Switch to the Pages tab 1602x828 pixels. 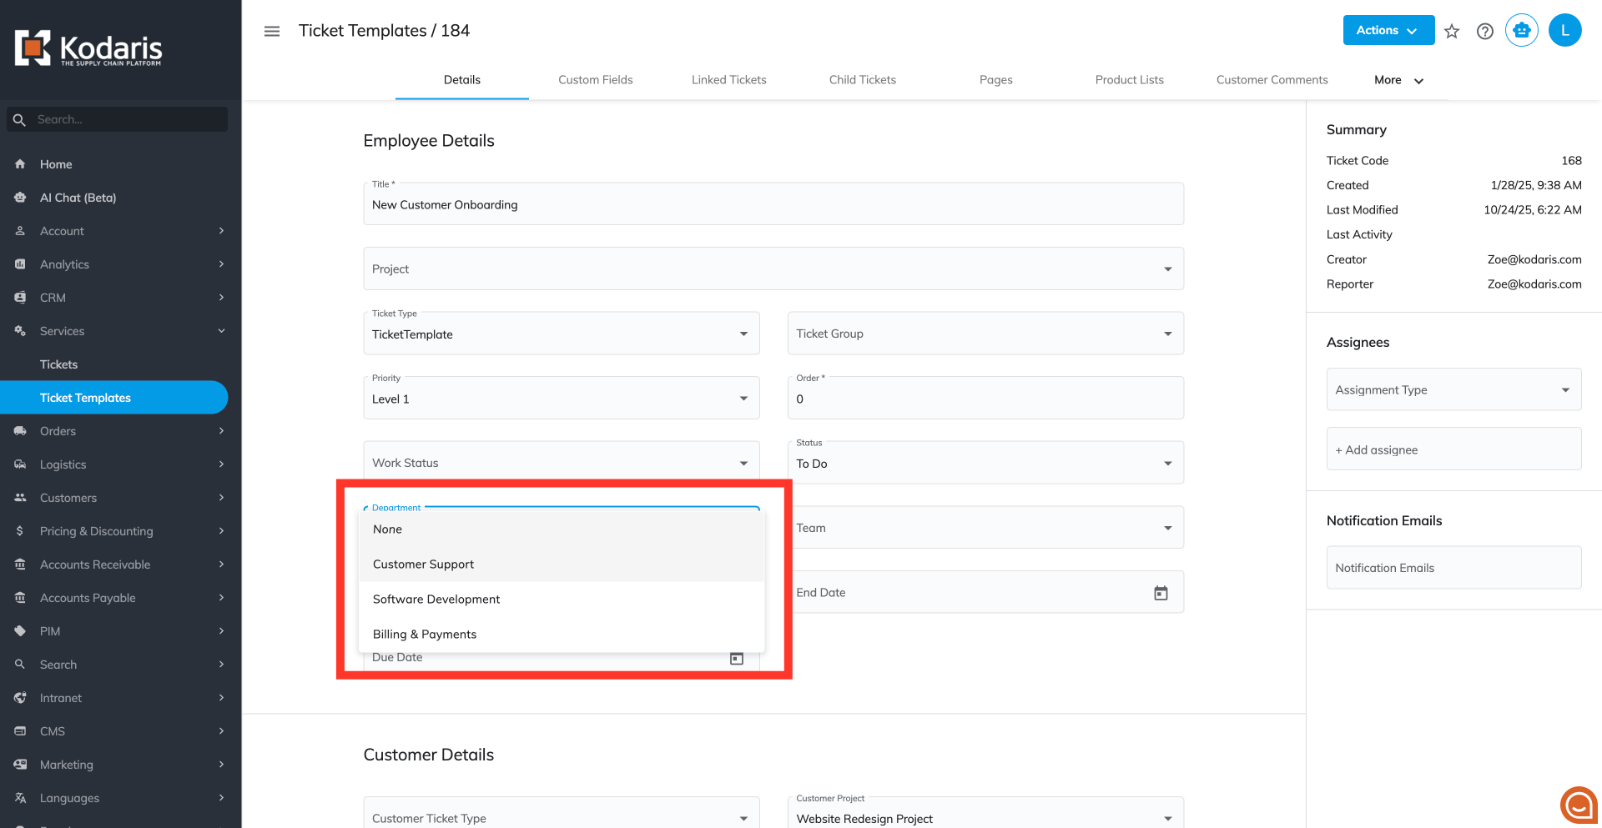point(996,80)
